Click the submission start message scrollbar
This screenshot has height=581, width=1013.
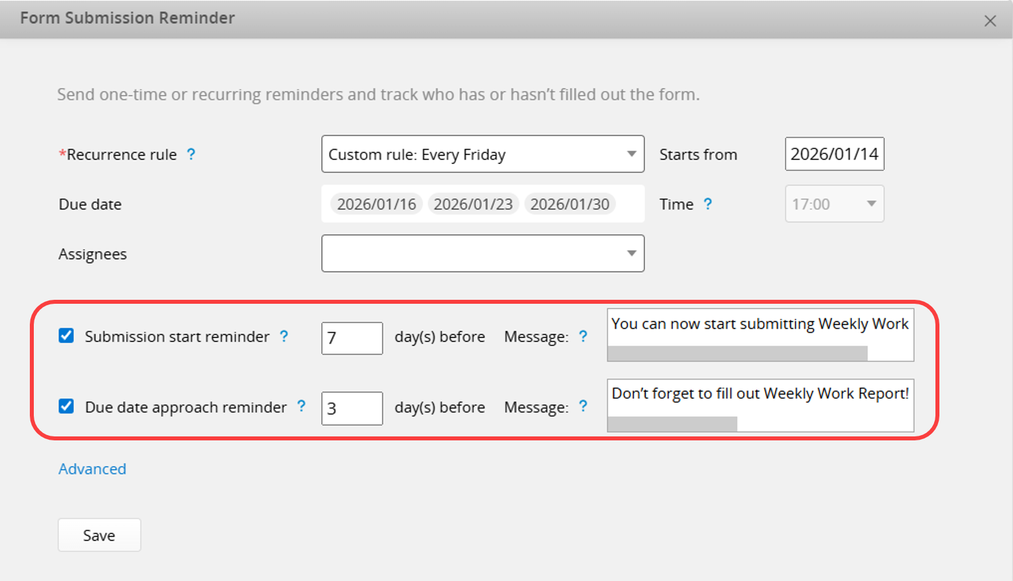click(x=737, y=354)
